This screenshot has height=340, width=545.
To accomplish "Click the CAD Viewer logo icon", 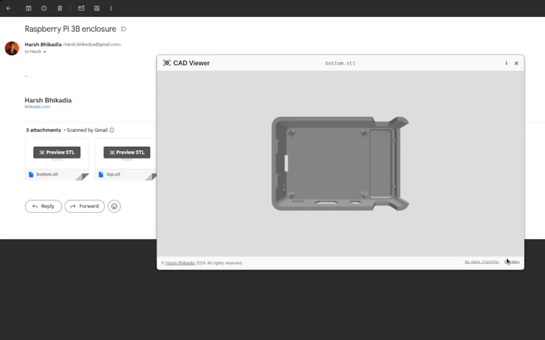I will click(x=167, y=63).
